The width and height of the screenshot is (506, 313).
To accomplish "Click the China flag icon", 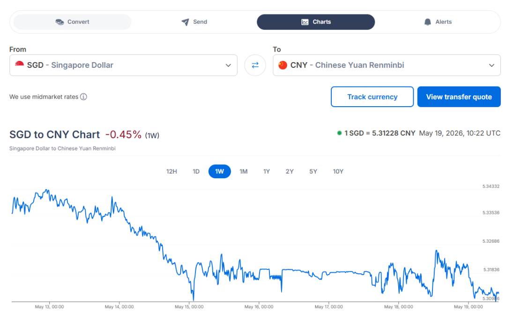I will click(283, 65).
